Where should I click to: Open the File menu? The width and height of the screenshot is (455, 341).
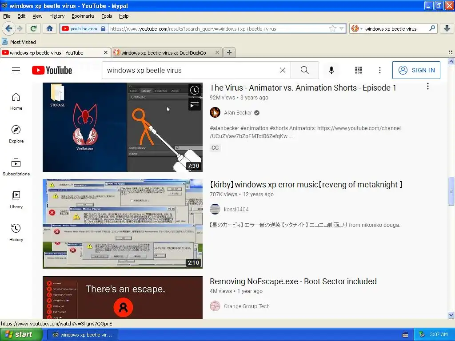coord(7,16)
